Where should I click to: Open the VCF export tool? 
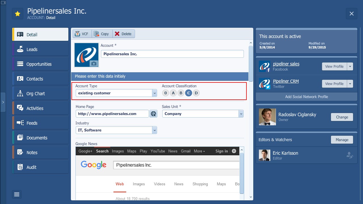tap(82, 33)
